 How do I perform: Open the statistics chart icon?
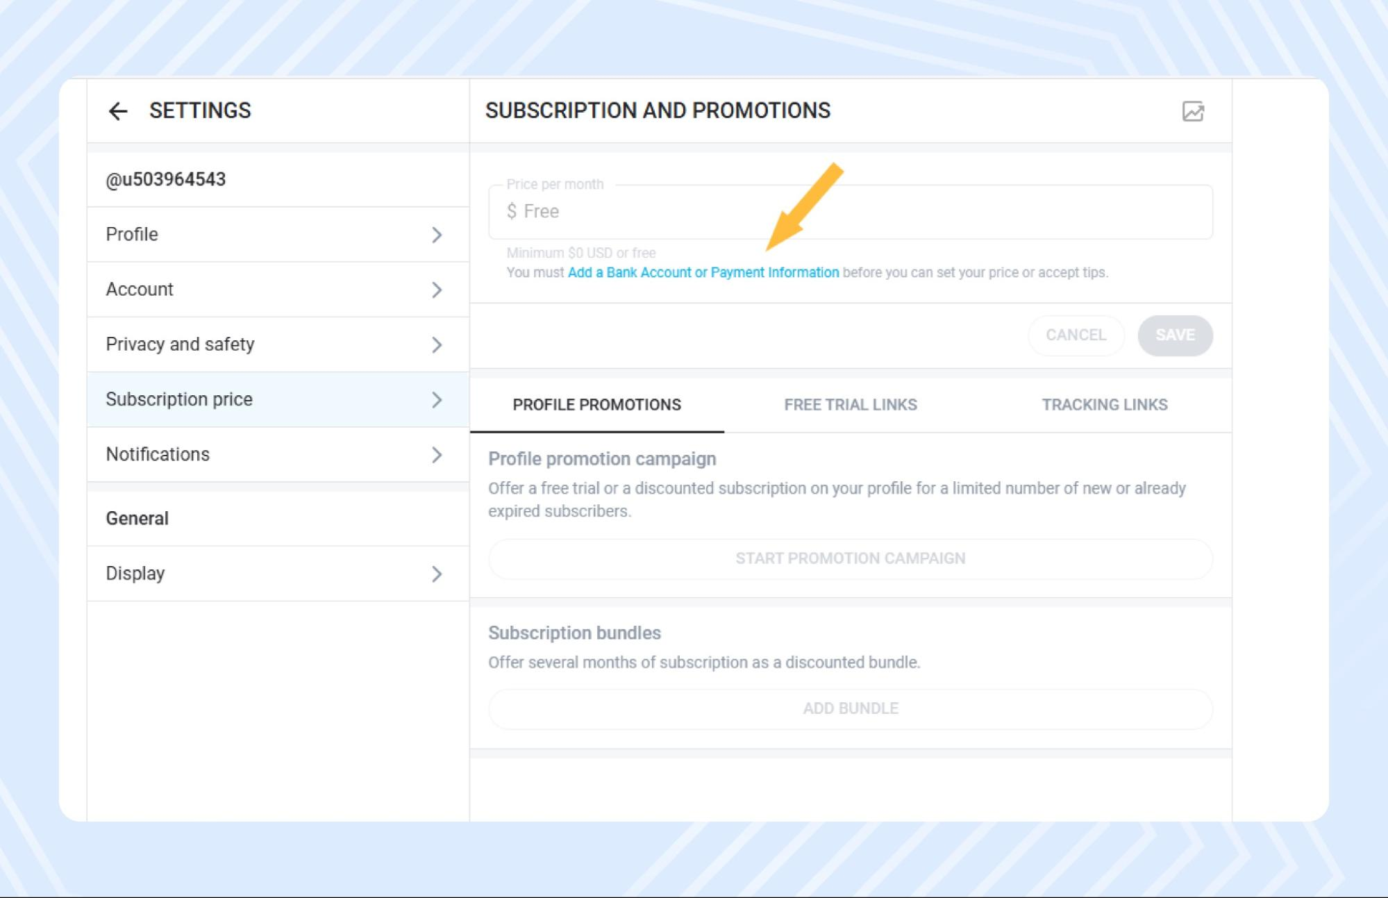pyautogui.click(x=1192, y=111)
